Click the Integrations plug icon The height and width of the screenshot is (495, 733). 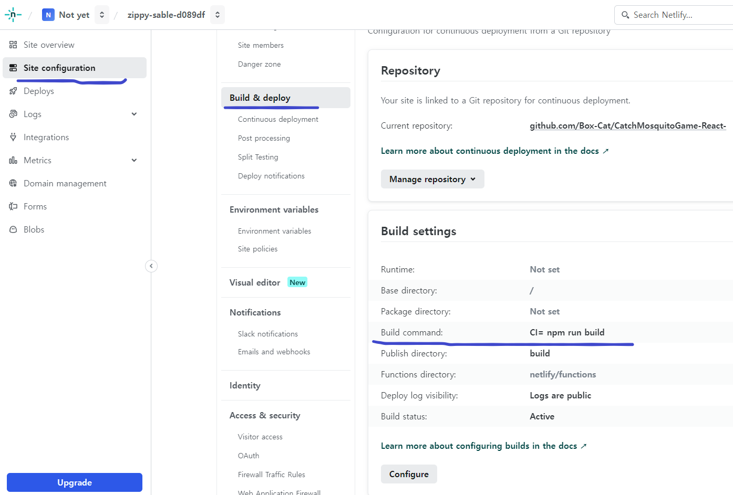(x=13, y=137)
